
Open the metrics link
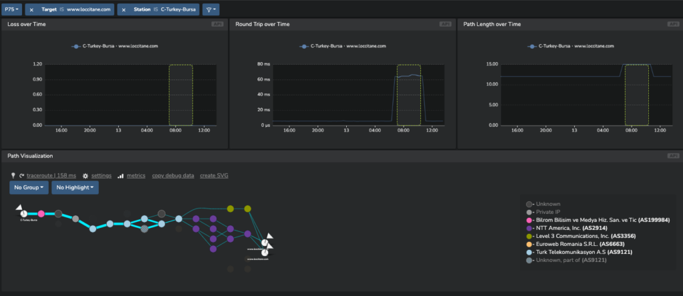136,176
